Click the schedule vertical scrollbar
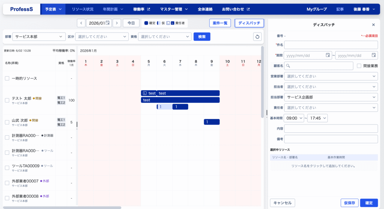Viewport: 384px width, 209px height. click(262, 82)
